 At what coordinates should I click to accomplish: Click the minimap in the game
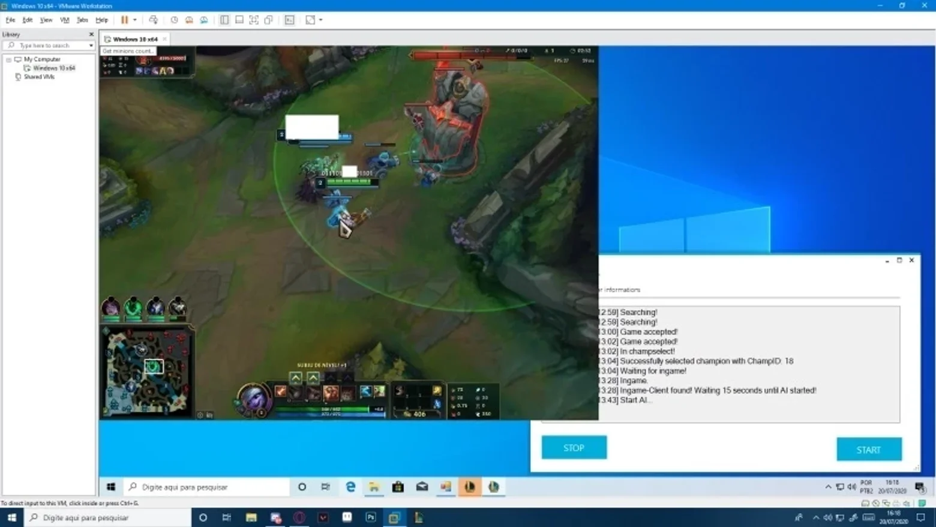pyautogui.click(x=148, y=372)
